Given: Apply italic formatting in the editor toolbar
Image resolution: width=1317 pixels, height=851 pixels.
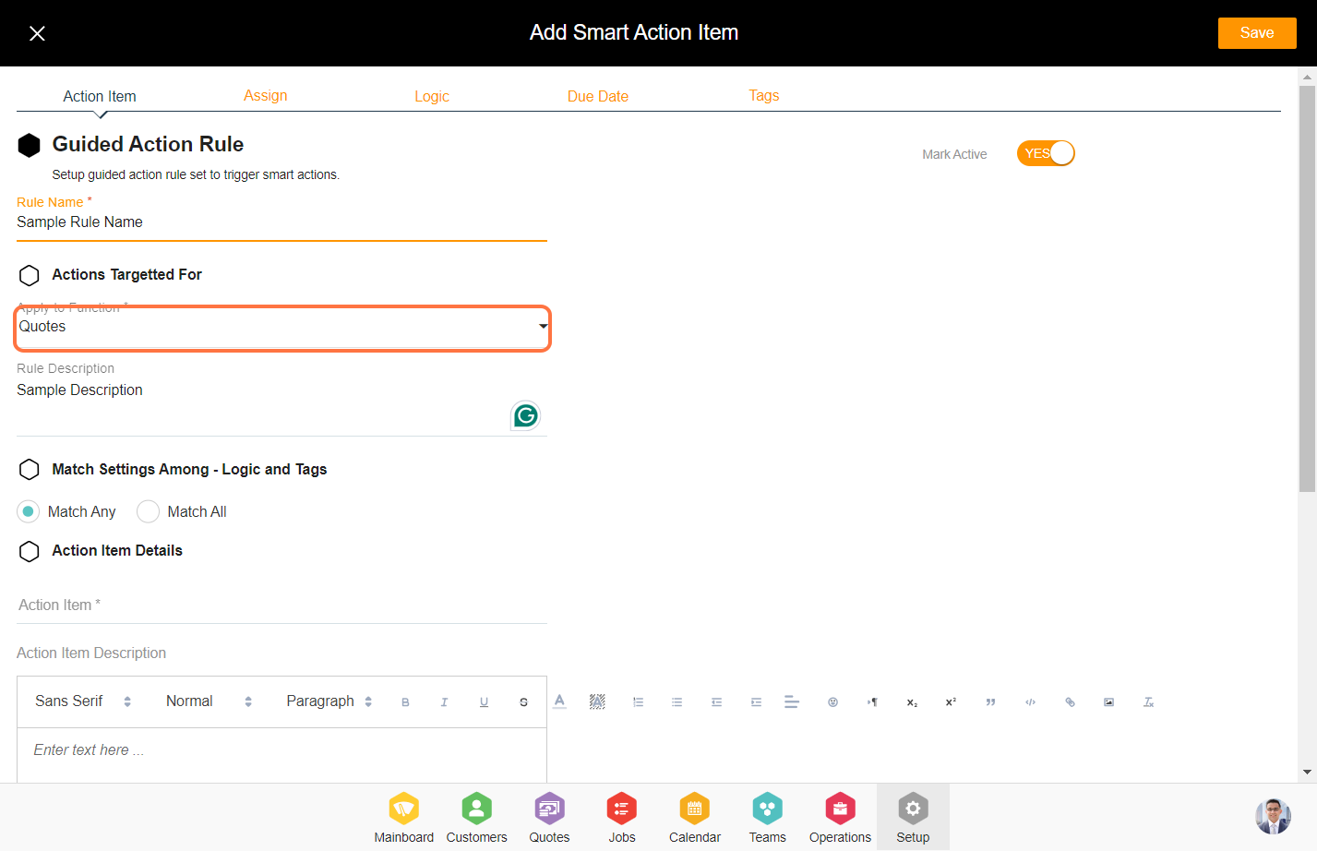Looking at the screenshot, I should [444, 702].
